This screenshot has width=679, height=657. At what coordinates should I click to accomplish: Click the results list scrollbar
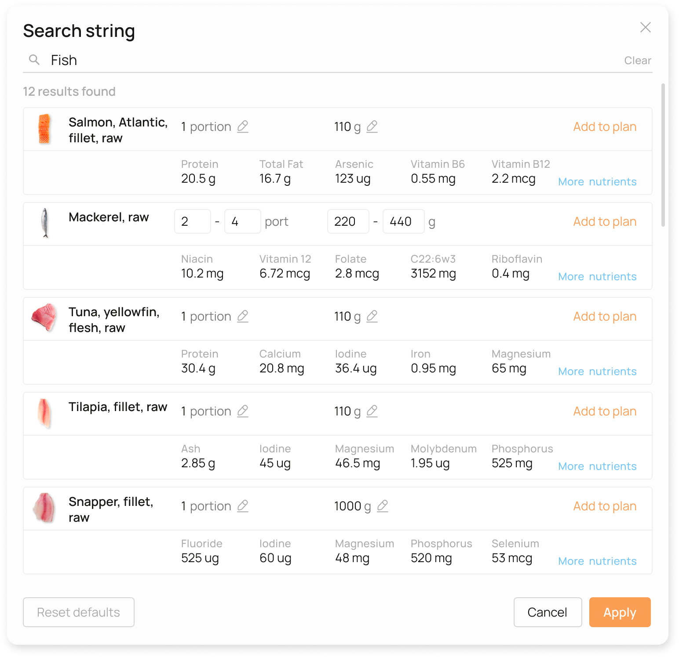663,155
